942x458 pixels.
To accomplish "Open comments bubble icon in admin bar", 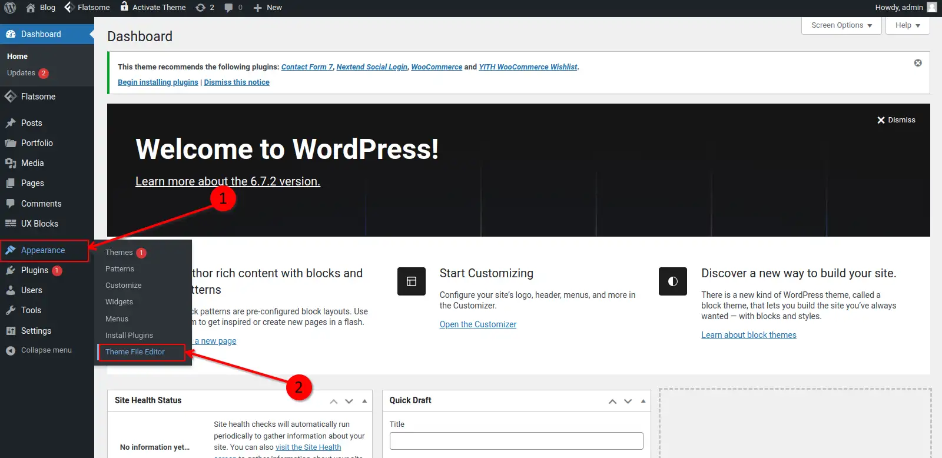I will tap(228, 8).
